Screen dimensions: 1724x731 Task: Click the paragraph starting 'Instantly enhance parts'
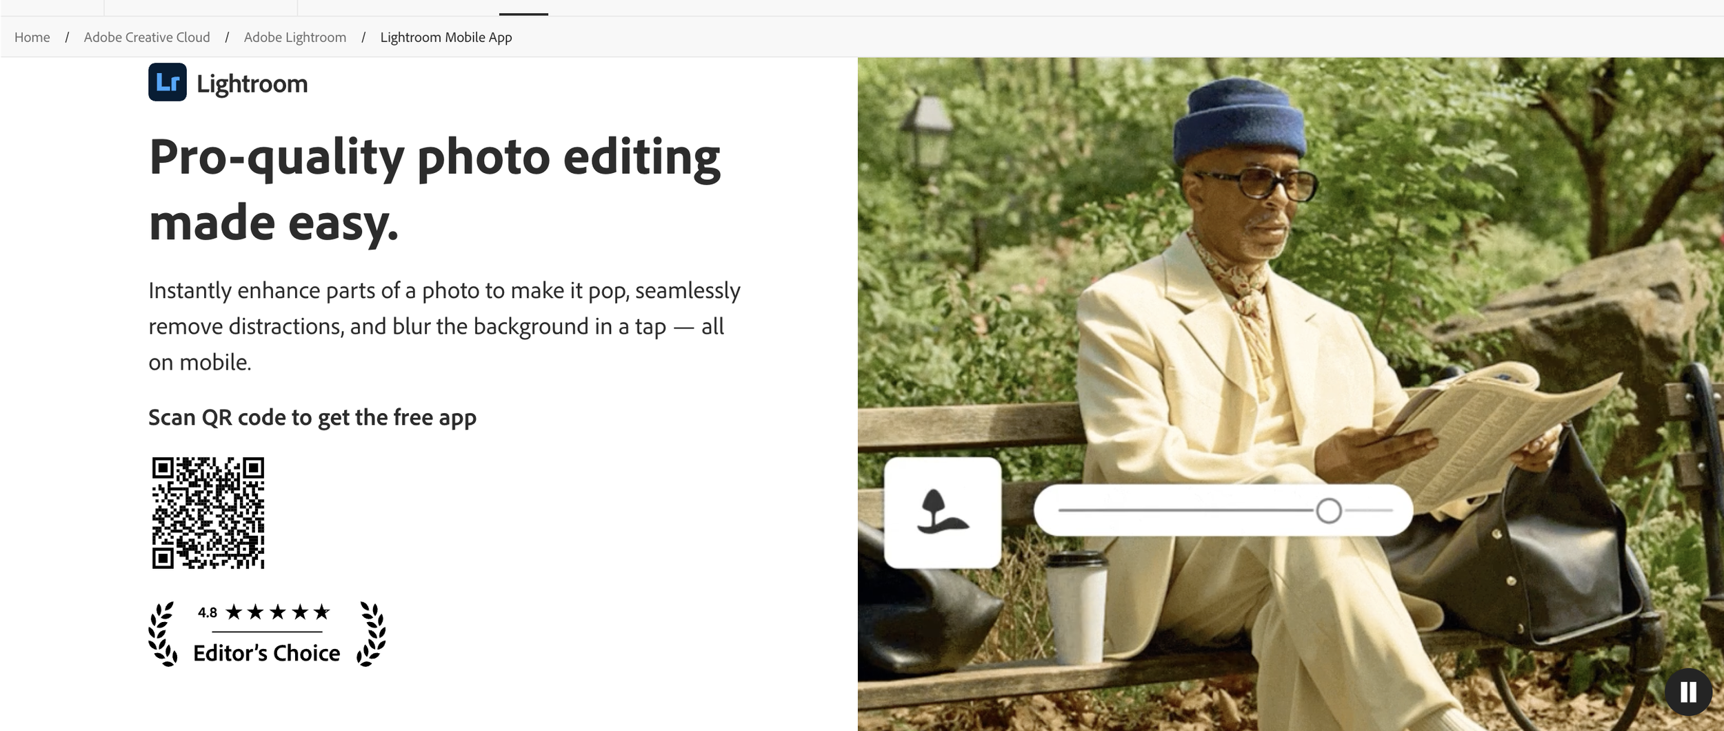[445, 326]
